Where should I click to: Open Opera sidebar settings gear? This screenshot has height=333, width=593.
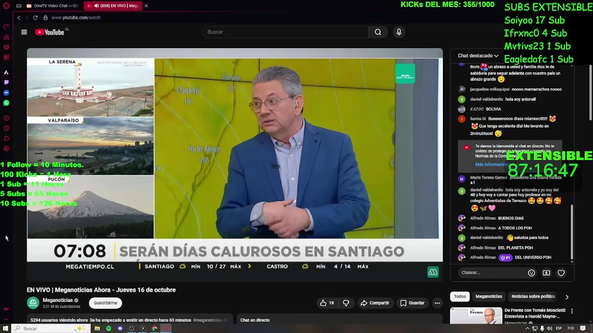pyautogui.click(x=6, y=148)
